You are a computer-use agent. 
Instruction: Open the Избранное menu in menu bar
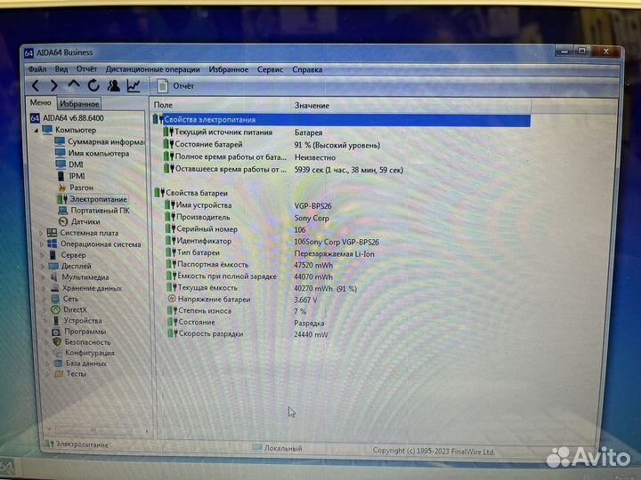click(228, 70)
